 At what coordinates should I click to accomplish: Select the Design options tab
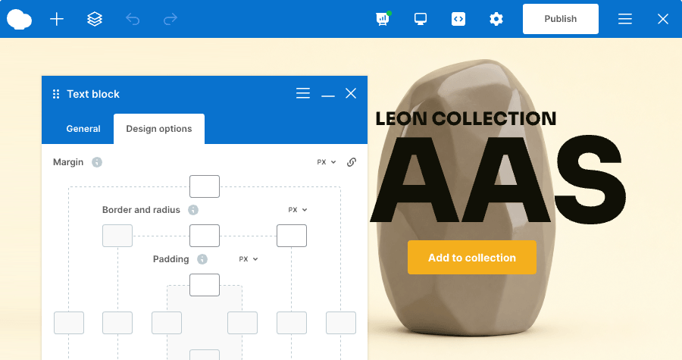pos(159,129)
